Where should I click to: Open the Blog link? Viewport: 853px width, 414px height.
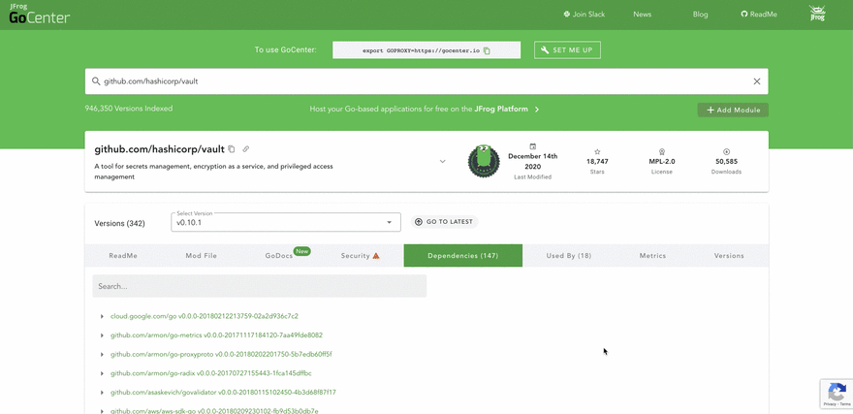click(700, 15)
